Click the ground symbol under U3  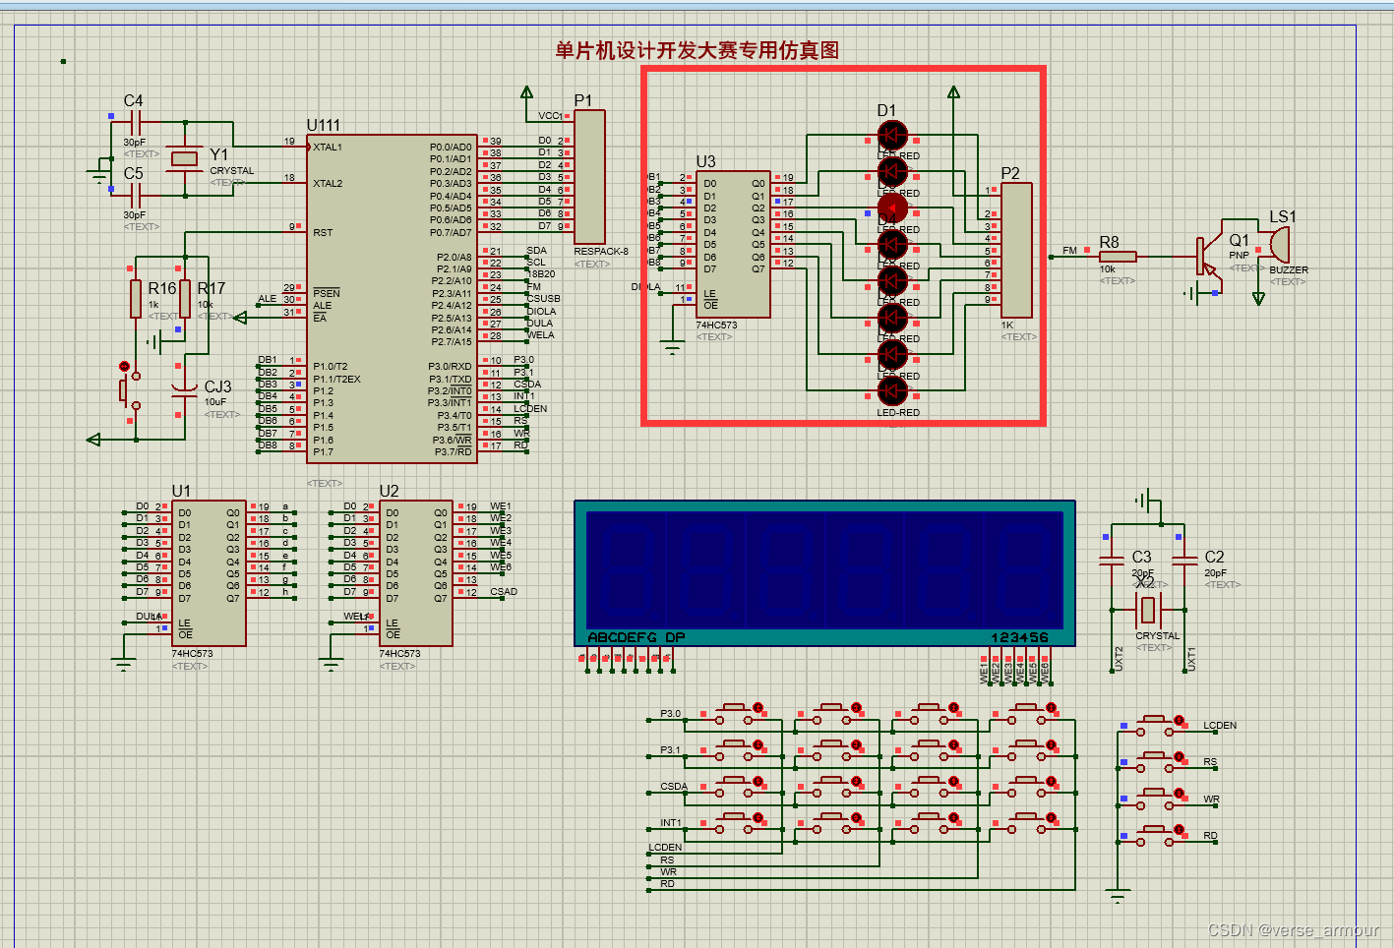coord(672,347)
